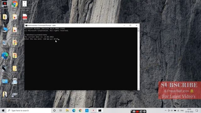Open Task View on the taskbar

[61, 110]
